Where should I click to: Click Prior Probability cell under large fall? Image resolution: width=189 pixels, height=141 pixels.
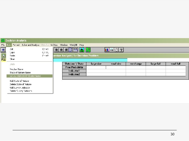[156, 67]
